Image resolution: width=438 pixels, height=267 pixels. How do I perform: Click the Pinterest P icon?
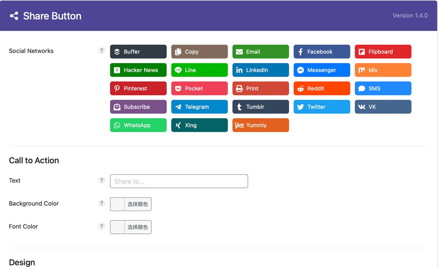[117, 88]
